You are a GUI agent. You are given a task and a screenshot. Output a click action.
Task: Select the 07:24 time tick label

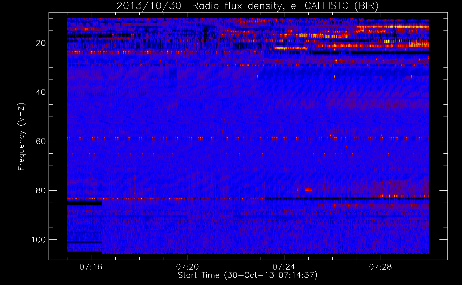(x=284, y=267)
